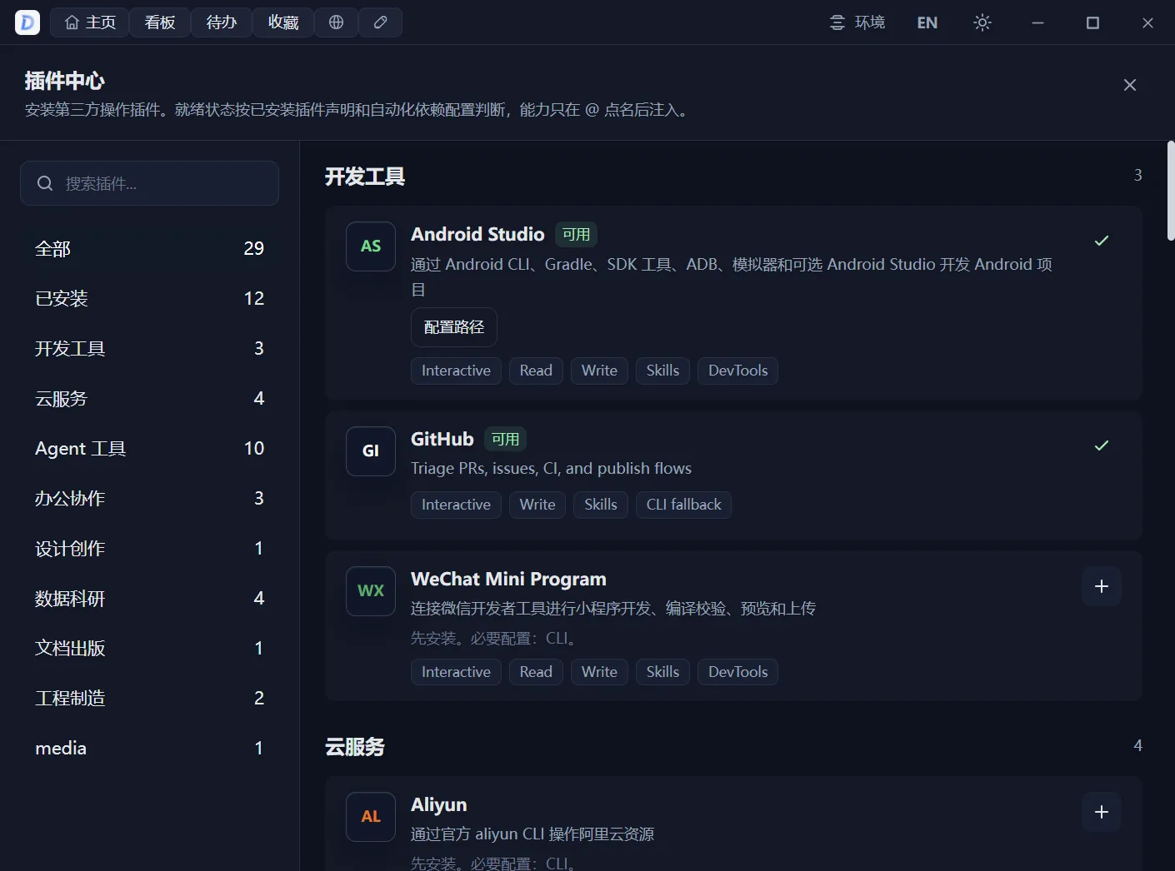Select the media category
The image size is (1175, 871).
[x=149, y=748]
